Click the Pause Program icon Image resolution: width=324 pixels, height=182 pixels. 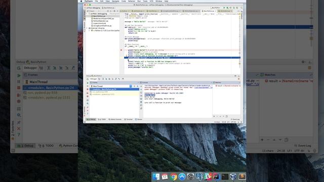click(88, 86)
